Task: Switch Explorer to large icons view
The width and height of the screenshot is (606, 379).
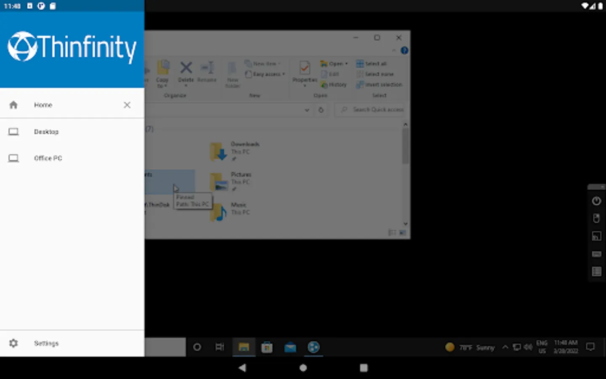Action: click(403, 232)
